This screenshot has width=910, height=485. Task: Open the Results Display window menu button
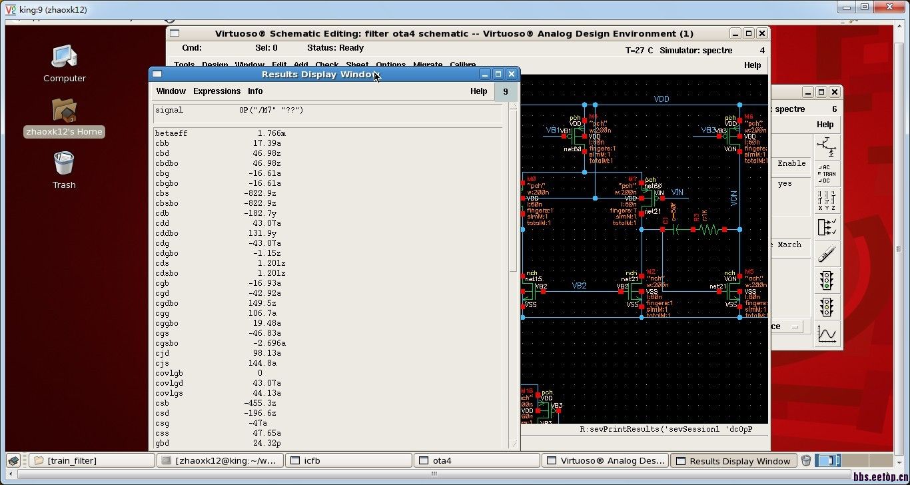(157, 74)
